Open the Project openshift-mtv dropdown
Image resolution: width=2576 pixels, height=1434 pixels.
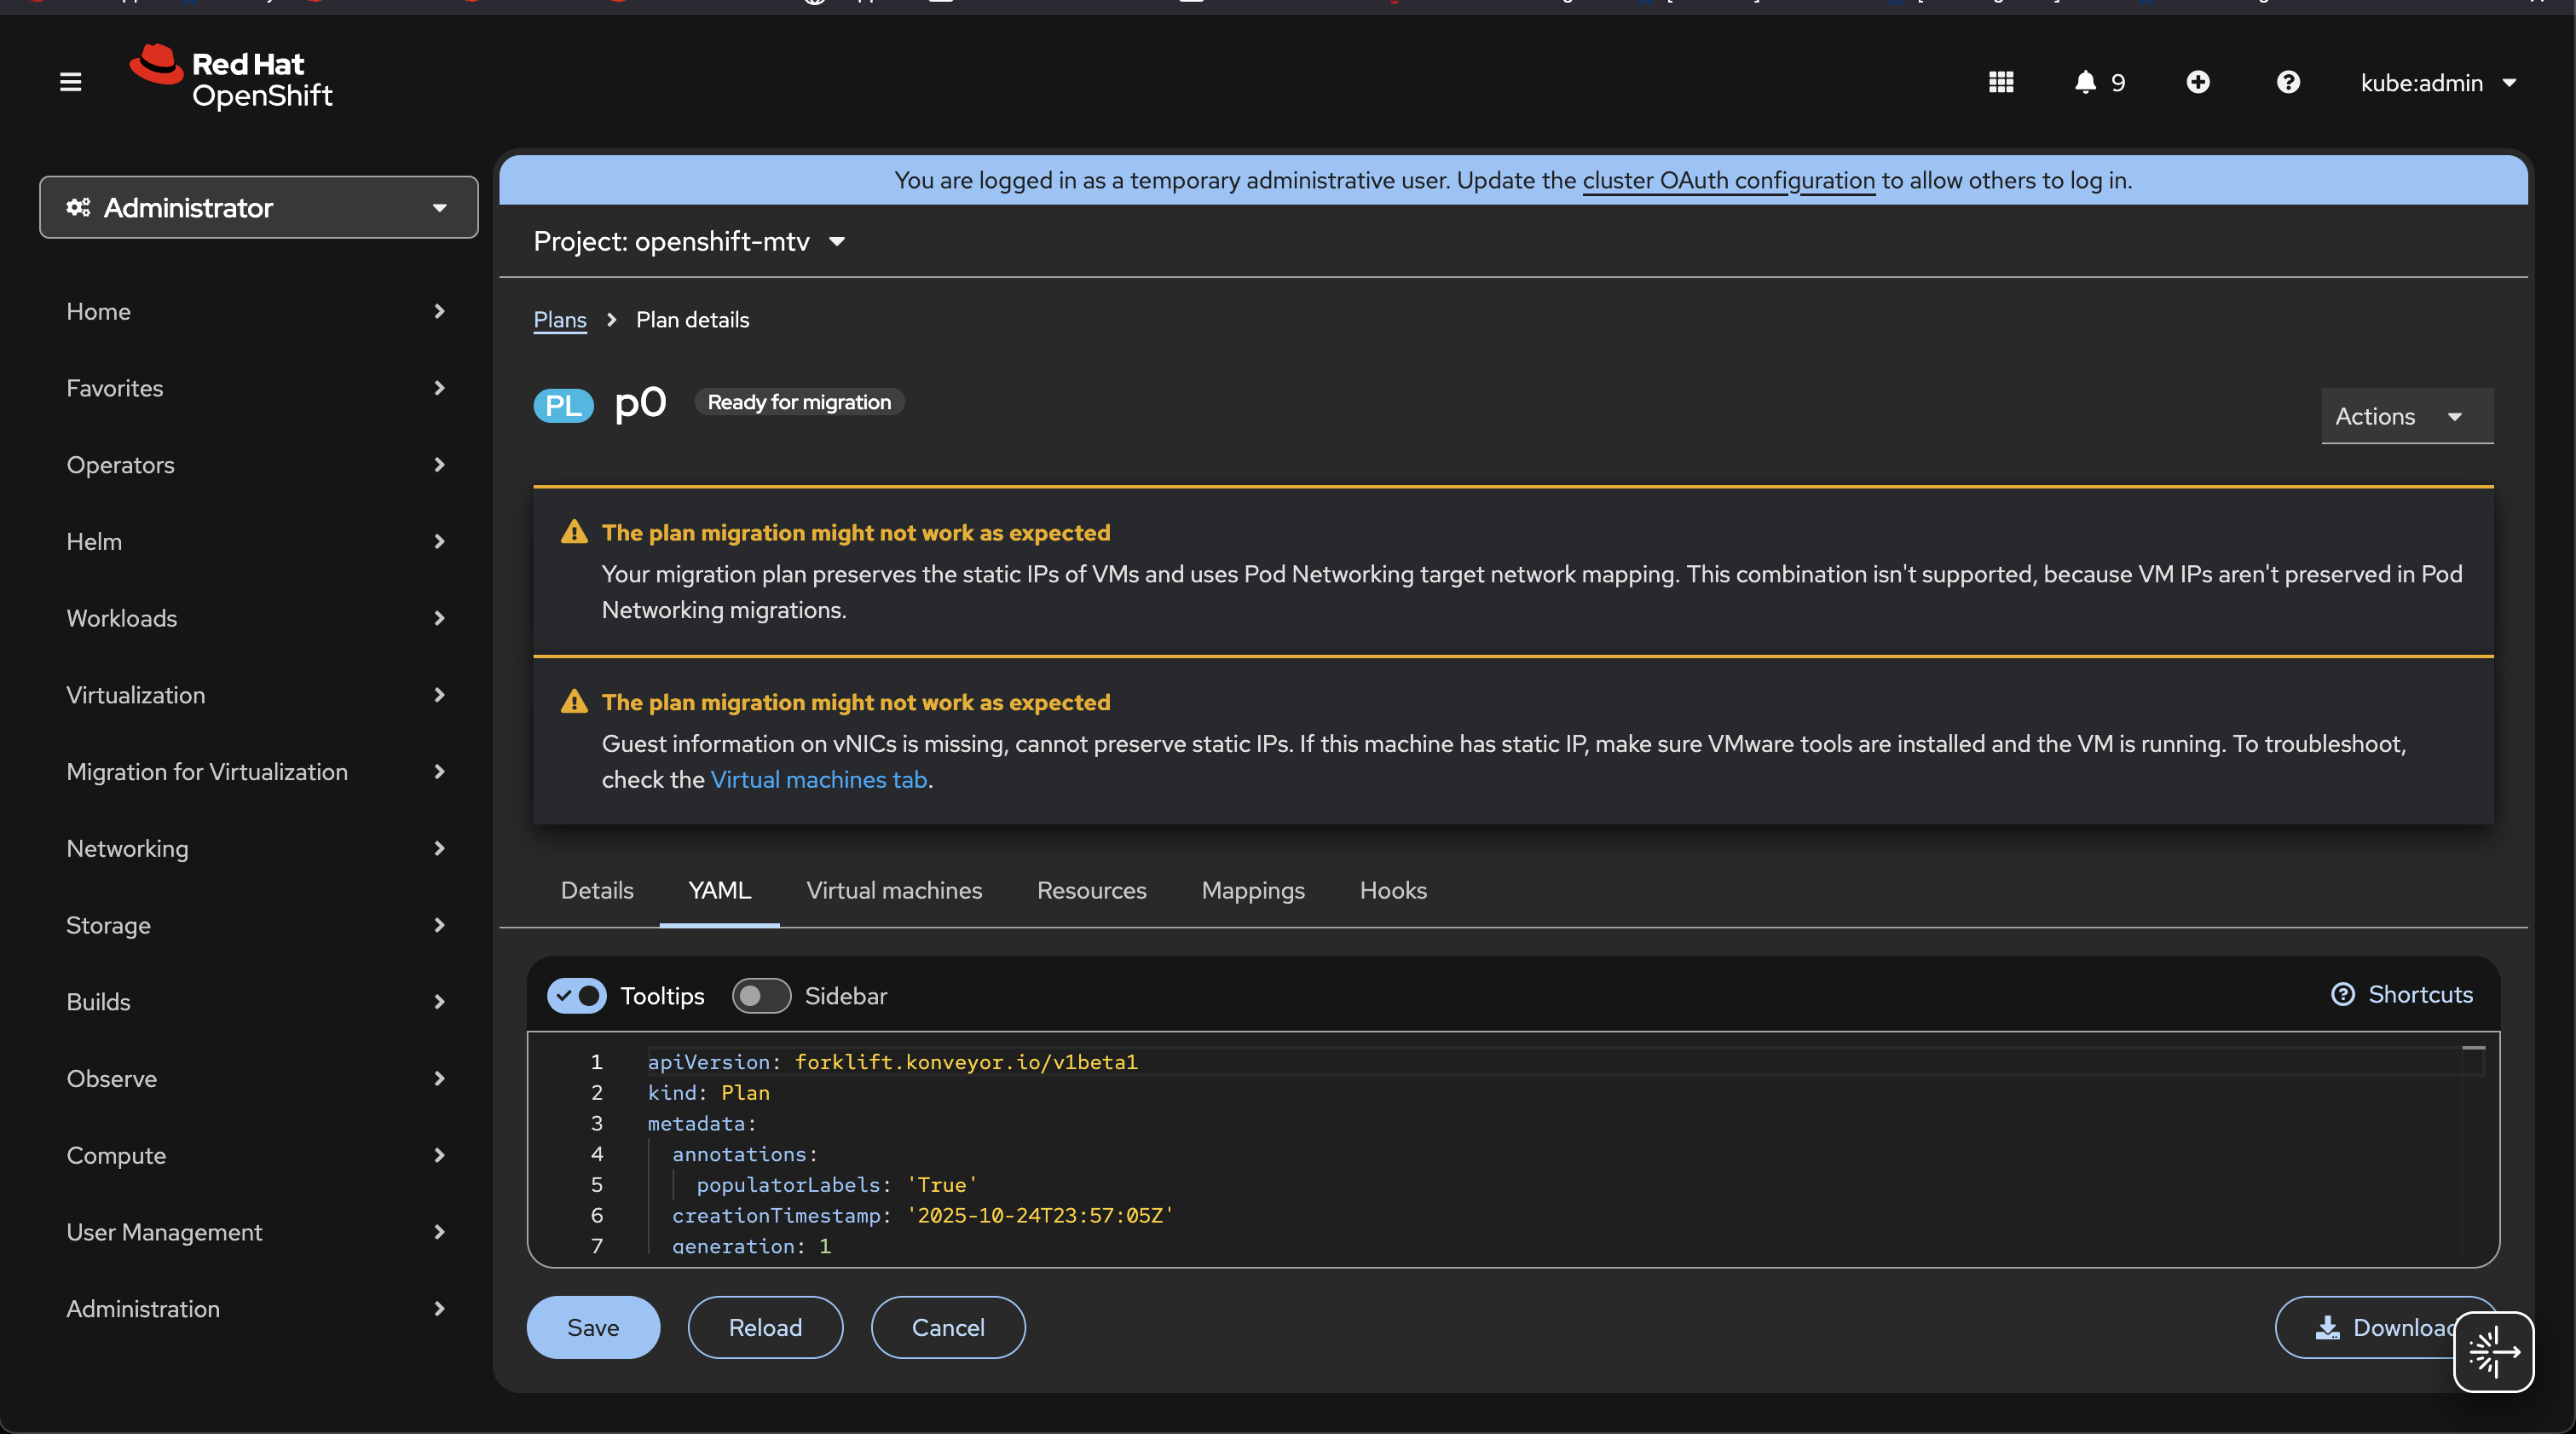pyautogui.click(x=690, y=241)
